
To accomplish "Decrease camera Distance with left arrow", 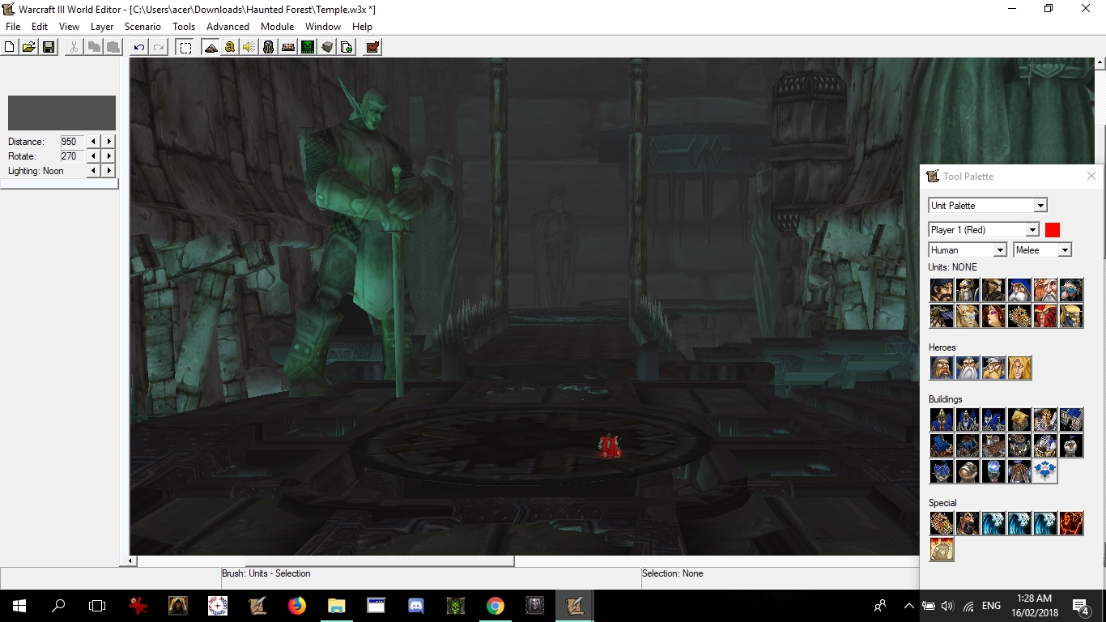I will point(94,142).
